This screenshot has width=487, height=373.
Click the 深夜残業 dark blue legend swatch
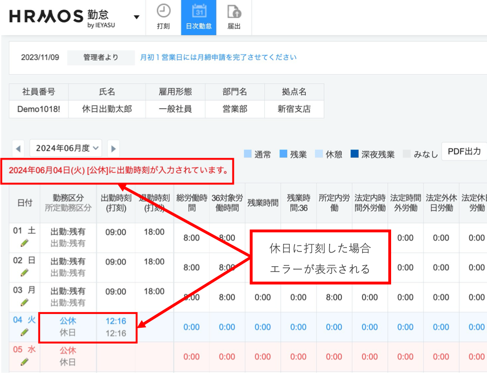[x=354, y=154]
